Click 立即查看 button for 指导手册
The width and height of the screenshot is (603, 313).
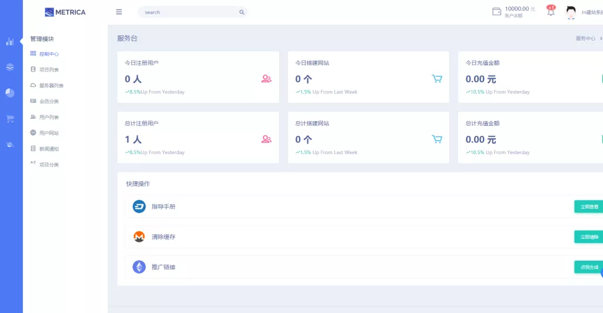click(x=588, y=207)
